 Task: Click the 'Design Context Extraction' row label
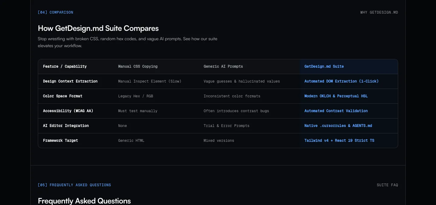click(x=70, y=81)
